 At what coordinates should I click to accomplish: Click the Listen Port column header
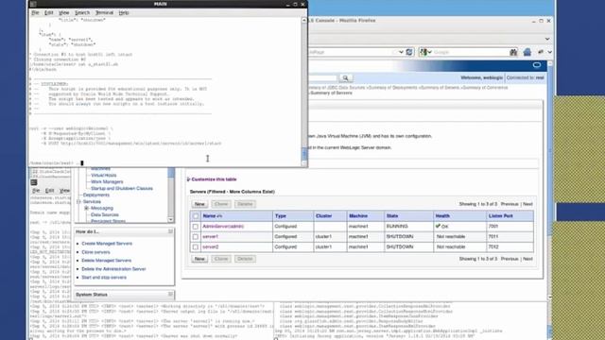(x=500, y=216)
